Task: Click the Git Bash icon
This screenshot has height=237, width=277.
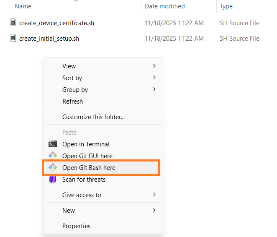Action: click(53, 167)
